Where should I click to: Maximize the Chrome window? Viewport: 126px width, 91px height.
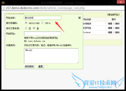114,2
